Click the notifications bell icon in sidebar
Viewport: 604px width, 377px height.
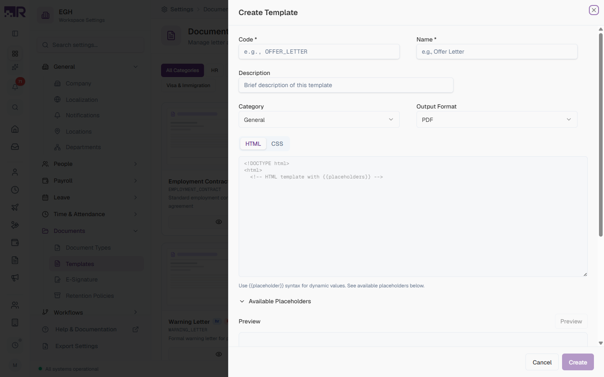coord(15,87)
